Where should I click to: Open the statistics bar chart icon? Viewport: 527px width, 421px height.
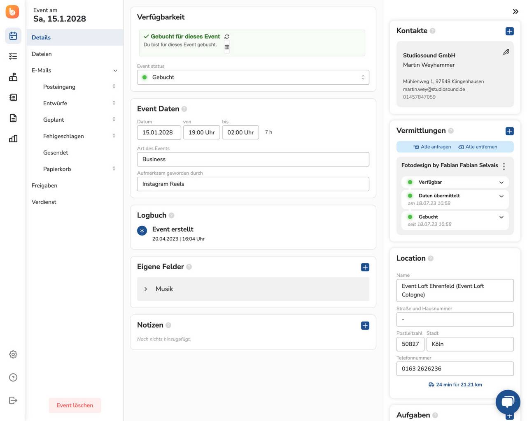(x=13, y=139)
